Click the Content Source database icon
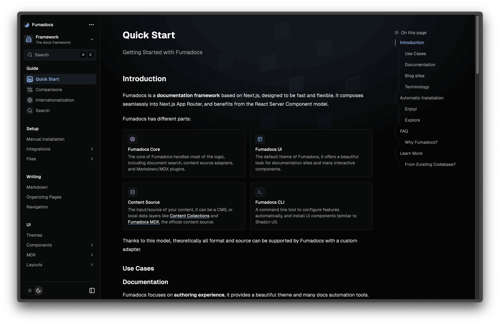The image size is (500, 325). (132, 192)
